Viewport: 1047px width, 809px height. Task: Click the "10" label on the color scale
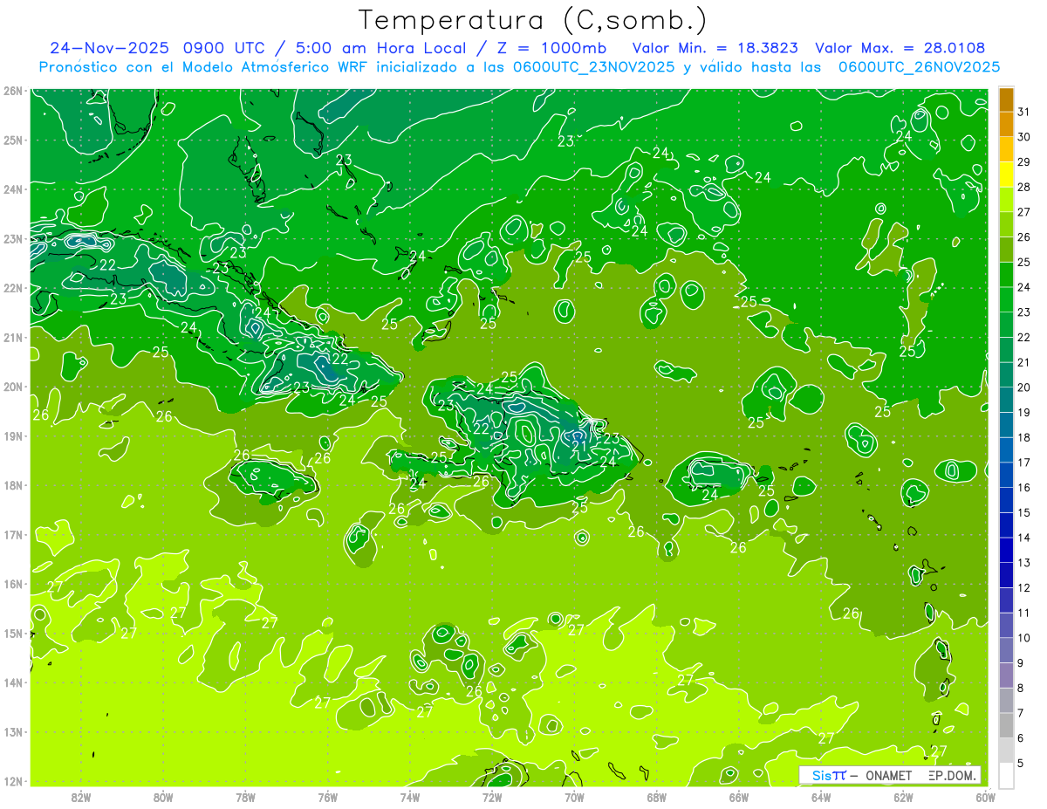(1023, 638)
